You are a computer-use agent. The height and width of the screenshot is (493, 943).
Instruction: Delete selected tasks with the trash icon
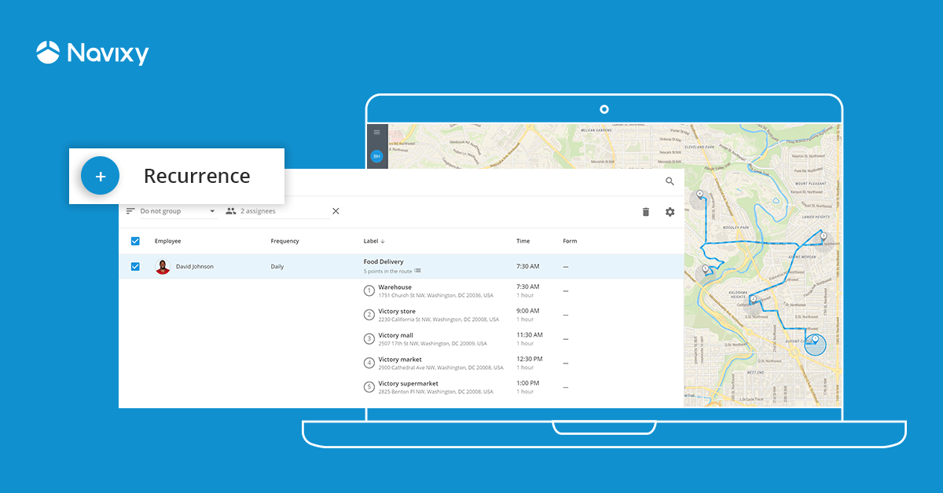[x=645, y=211]
